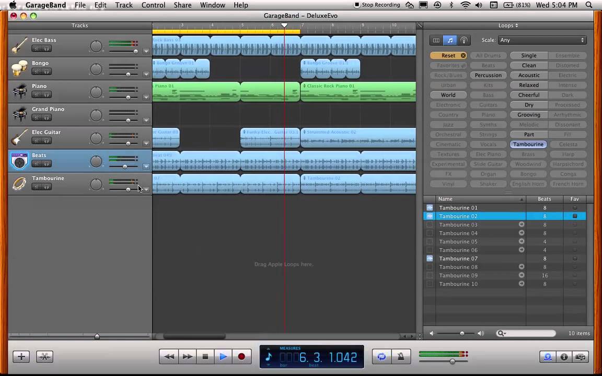Viewport: 602px width, 376px height.
Task: Expand automation arrow on Beats track
Action: [146, 166]
